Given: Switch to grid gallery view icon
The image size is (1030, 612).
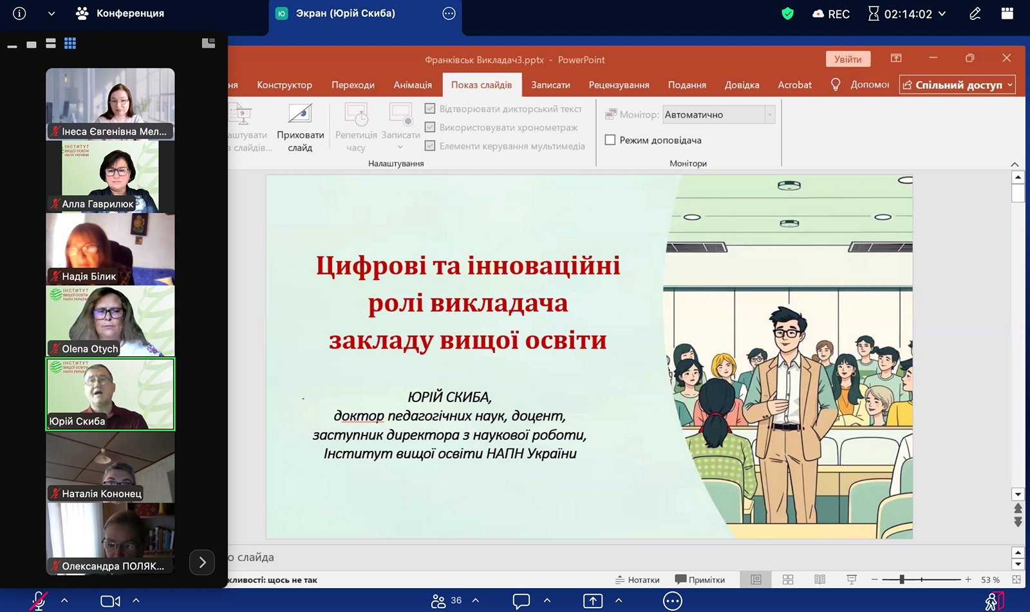Looking at the screenshot, I should 70,43.
